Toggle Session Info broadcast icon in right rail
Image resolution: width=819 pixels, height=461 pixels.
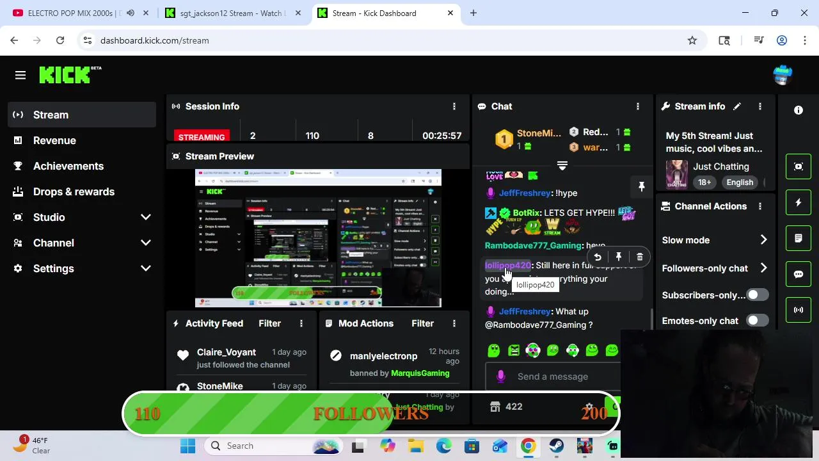tap(799, 310)
